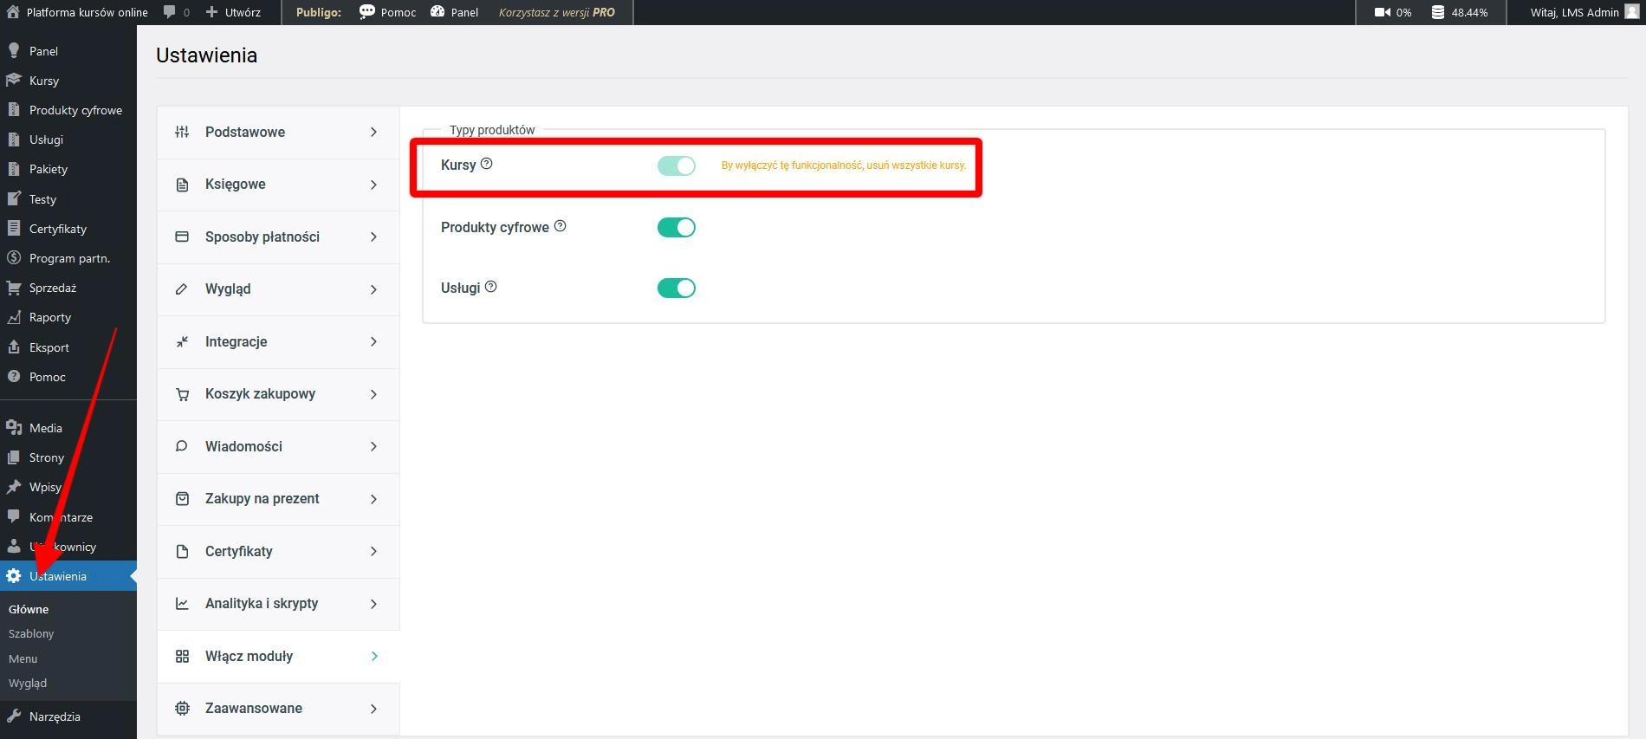Screen dimensions: 1646x739
Task: Expand Zakupy na prezent with its chevron
Action: click(374, 499)
